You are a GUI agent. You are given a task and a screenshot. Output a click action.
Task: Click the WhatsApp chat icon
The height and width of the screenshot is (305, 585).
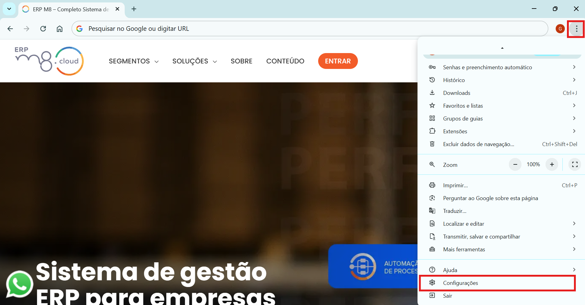(x=20, y=284)
